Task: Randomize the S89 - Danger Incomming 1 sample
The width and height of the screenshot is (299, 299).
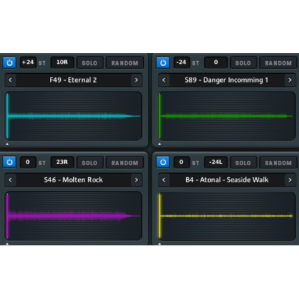Action: click(278, 63)
